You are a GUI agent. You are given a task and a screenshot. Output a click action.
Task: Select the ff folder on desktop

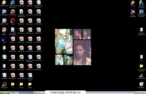tap(13, 85)
